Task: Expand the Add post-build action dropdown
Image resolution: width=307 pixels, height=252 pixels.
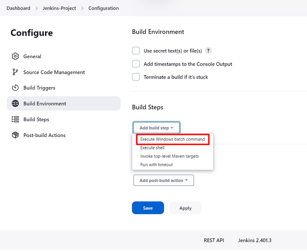Action: 163,180
